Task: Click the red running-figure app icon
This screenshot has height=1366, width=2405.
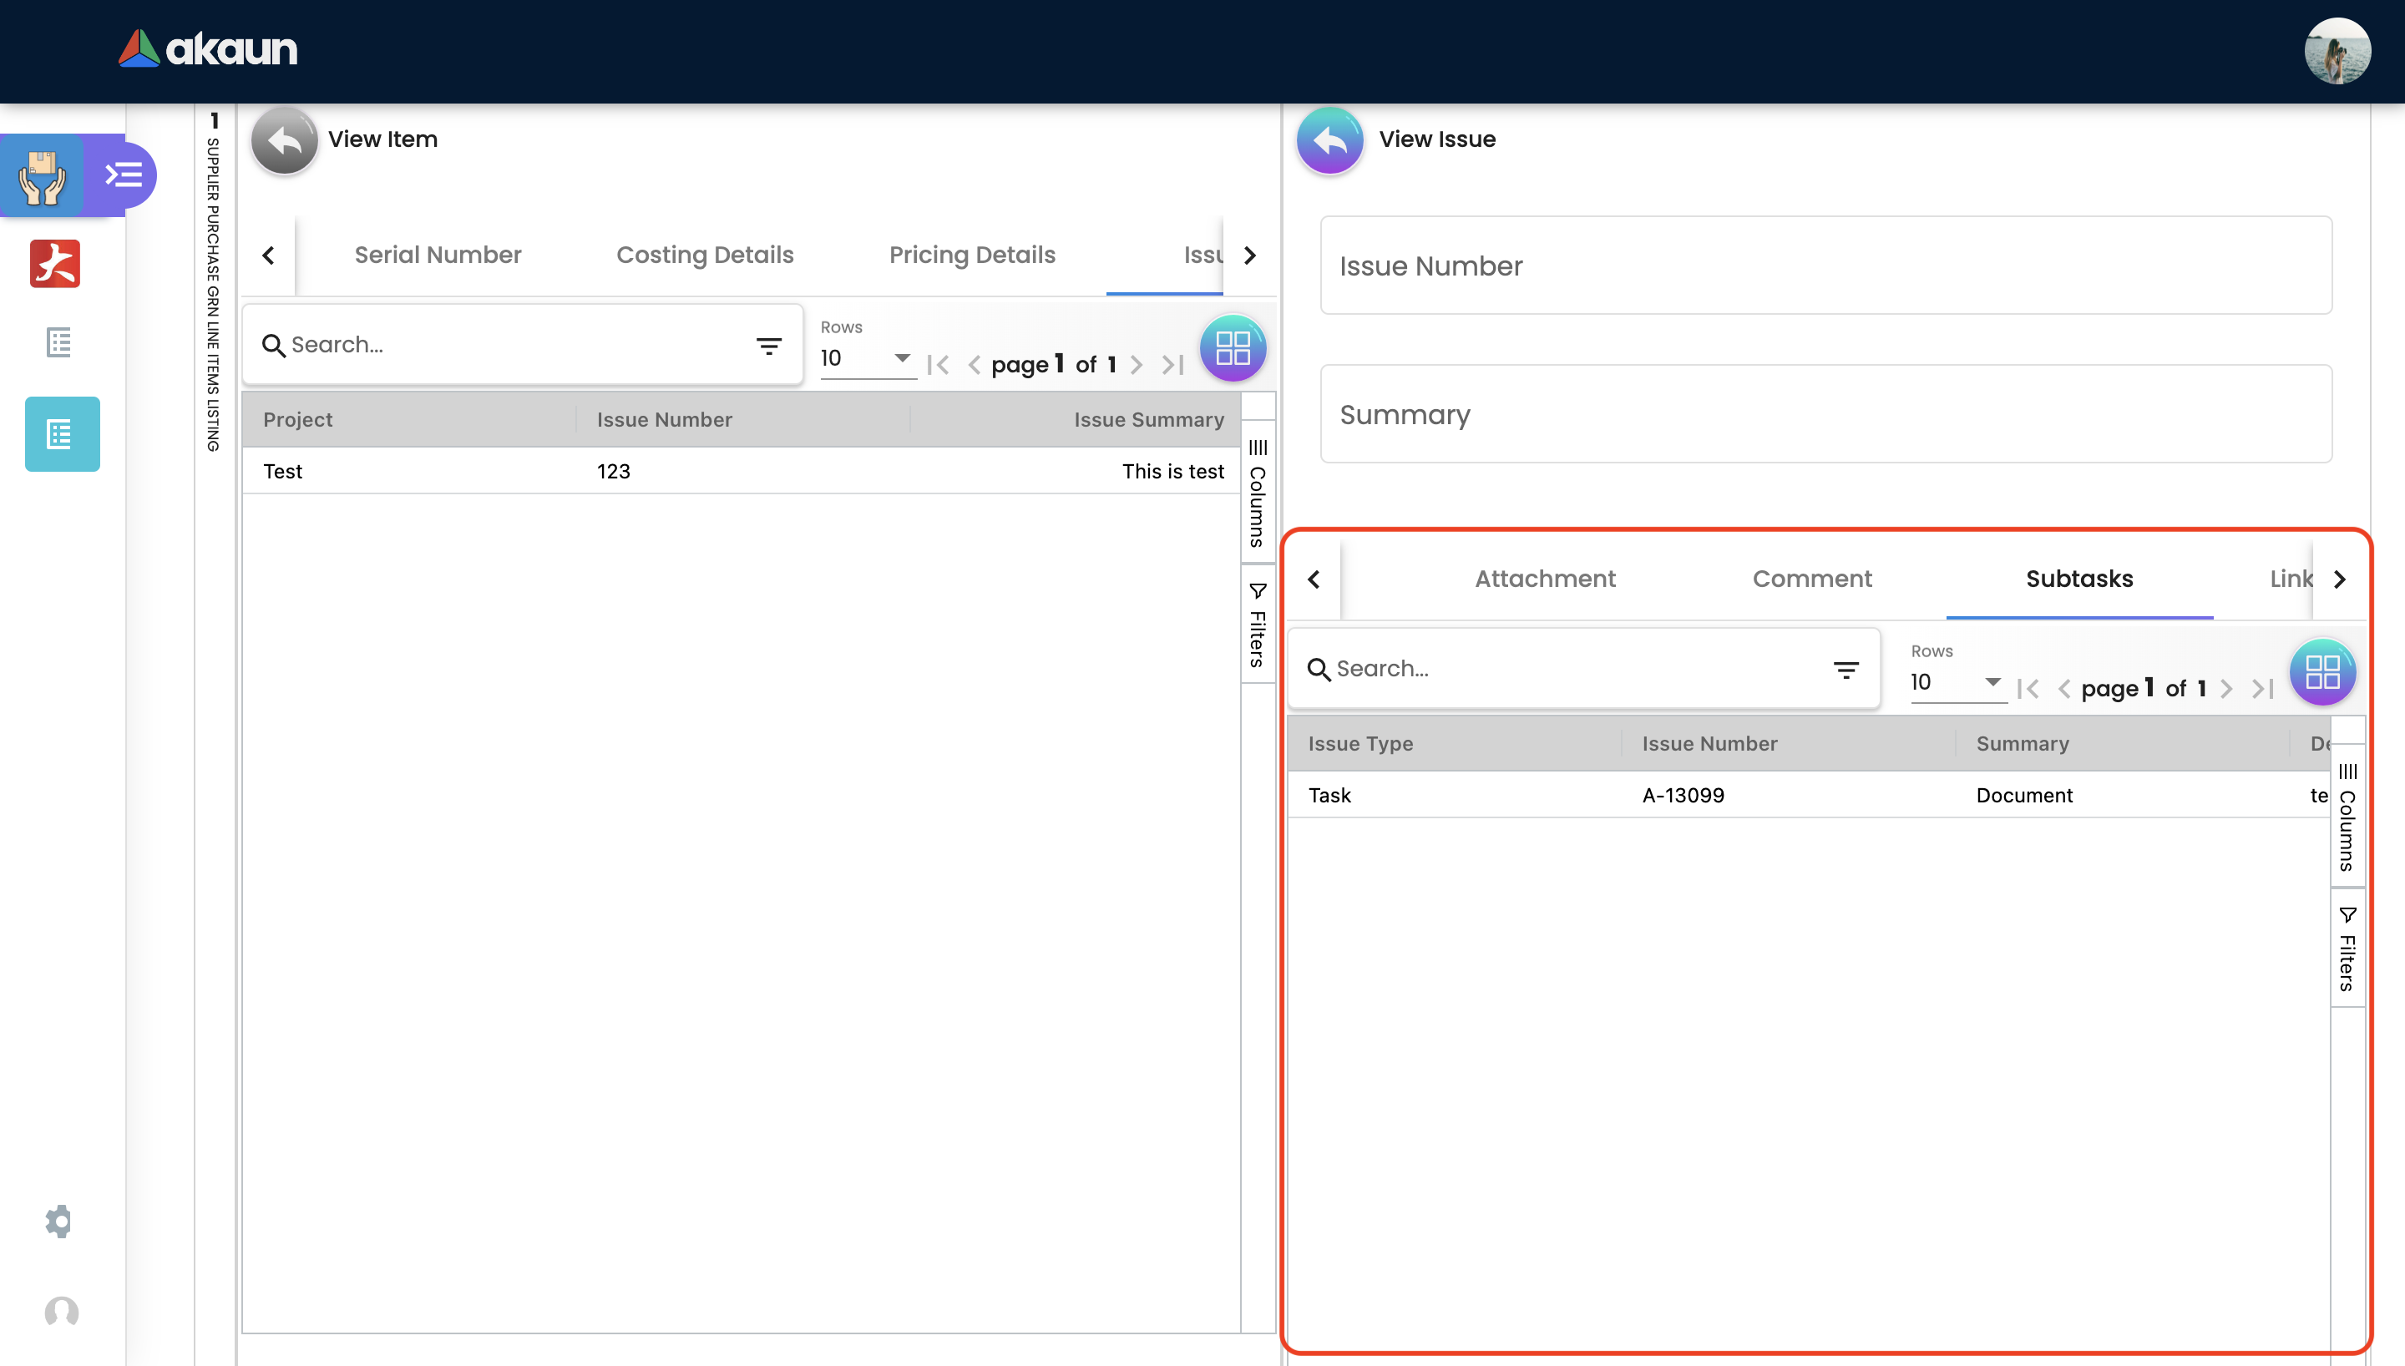Action: [x=55, y=264]
